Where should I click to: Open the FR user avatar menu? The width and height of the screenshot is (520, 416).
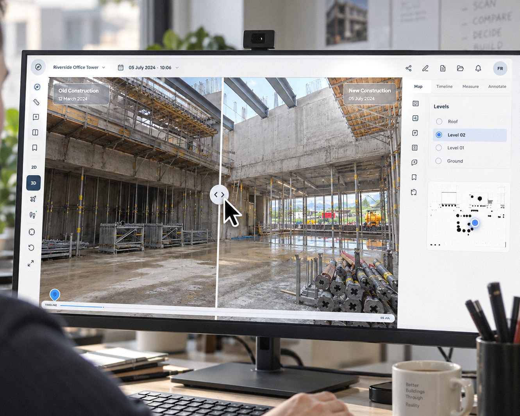[x=500, y=68]
